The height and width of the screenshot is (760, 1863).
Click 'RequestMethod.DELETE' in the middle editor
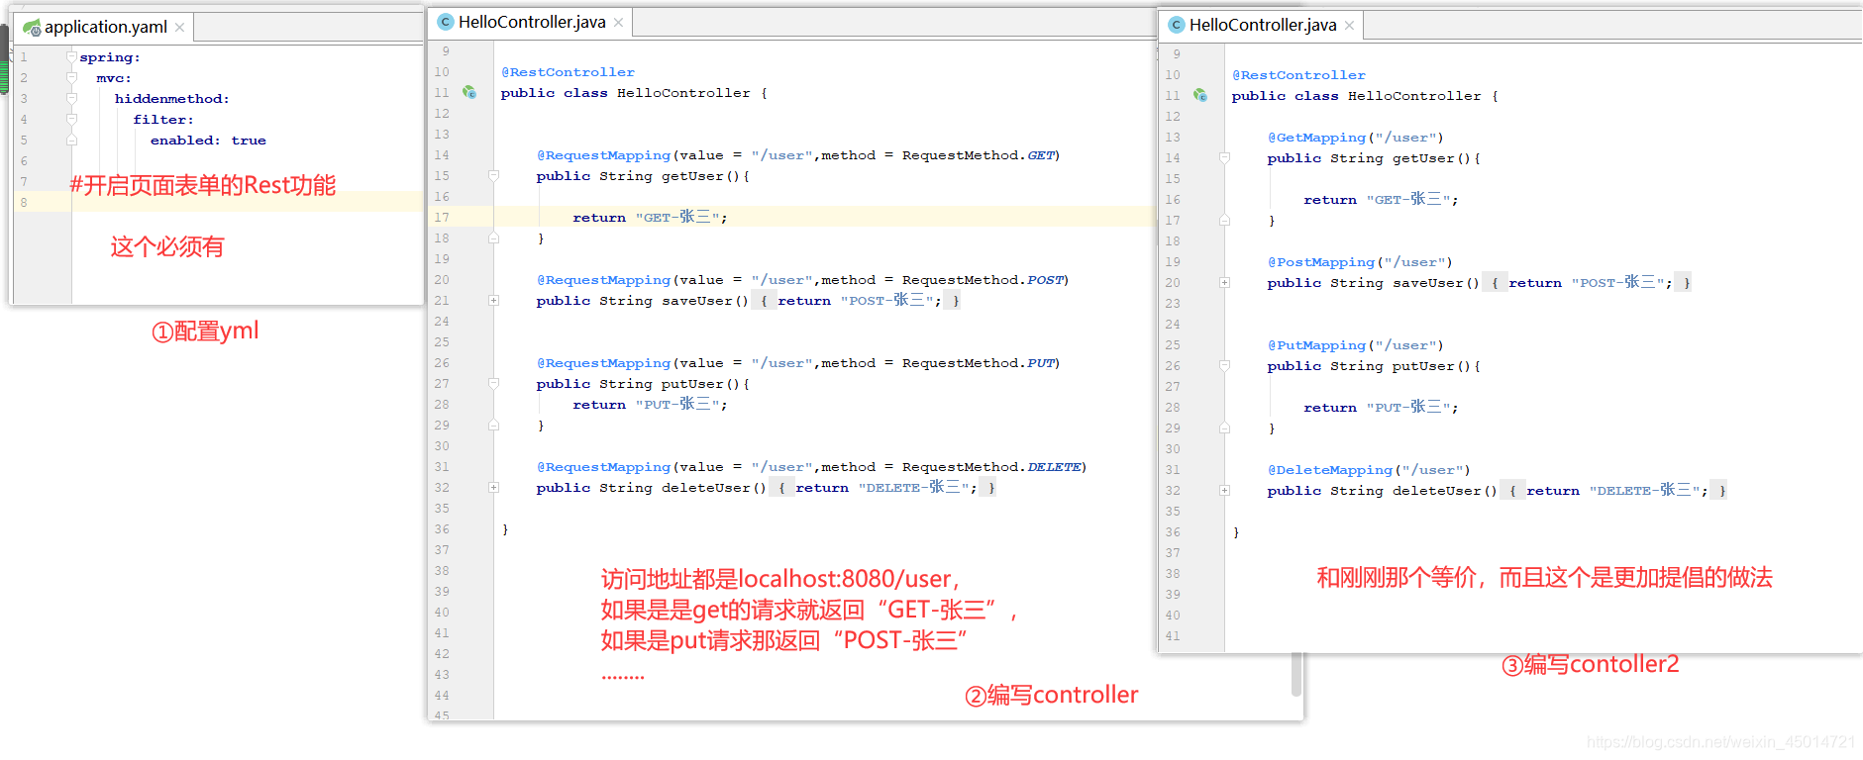coord(991,467)
